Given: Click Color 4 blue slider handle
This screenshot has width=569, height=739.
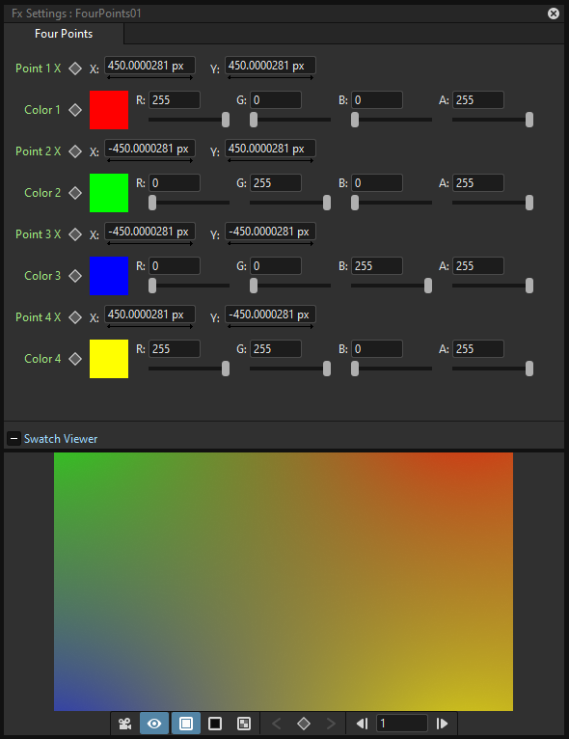Looking at the screenshot, I should 355,369.
